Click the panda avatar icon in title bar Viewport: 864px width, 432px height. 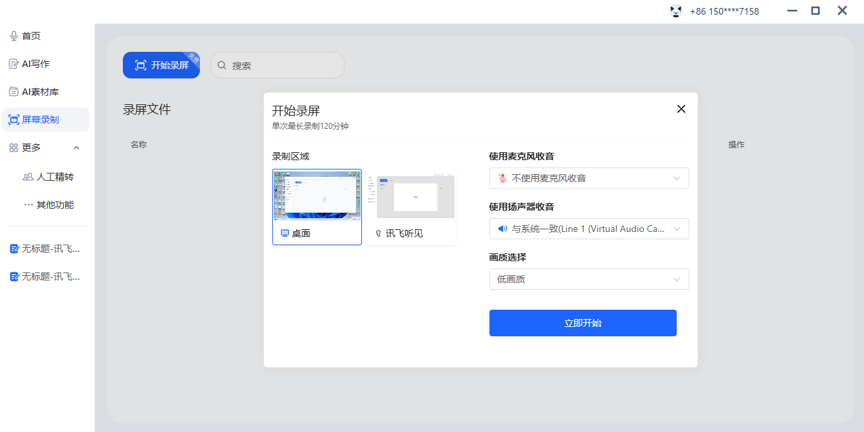pos(676,11)
